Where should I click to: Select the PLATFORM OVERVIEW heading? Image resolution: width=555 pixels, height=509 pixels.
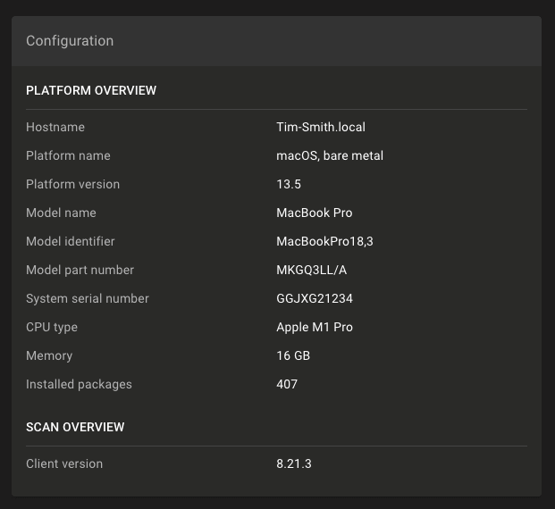point(91,90)
